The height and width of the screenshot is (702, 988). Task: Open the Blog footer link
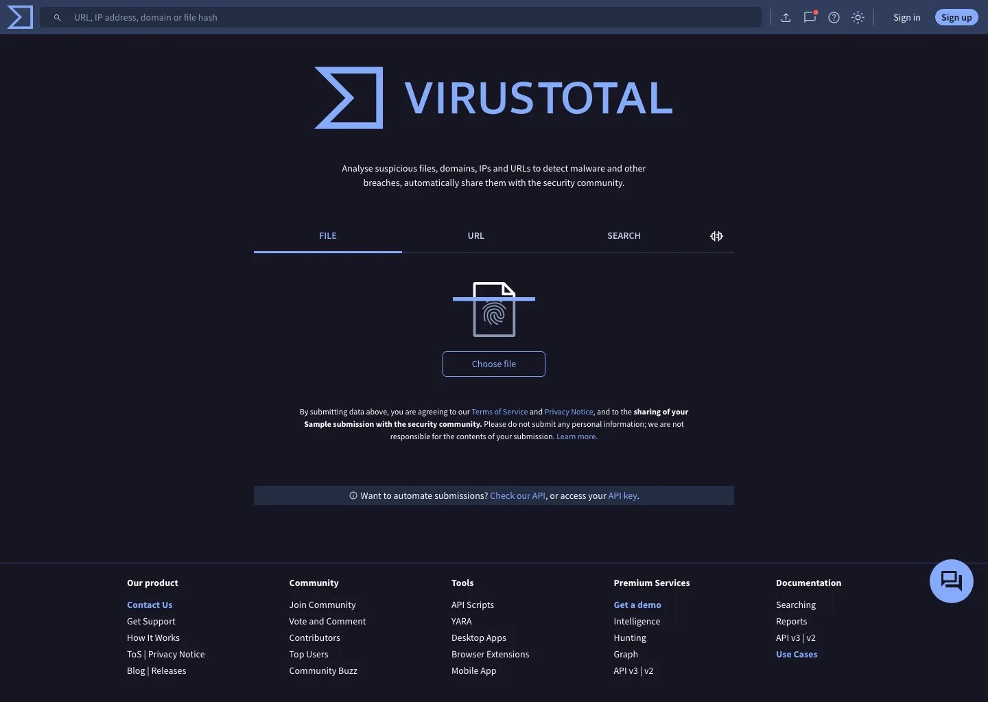coord(136,671)
